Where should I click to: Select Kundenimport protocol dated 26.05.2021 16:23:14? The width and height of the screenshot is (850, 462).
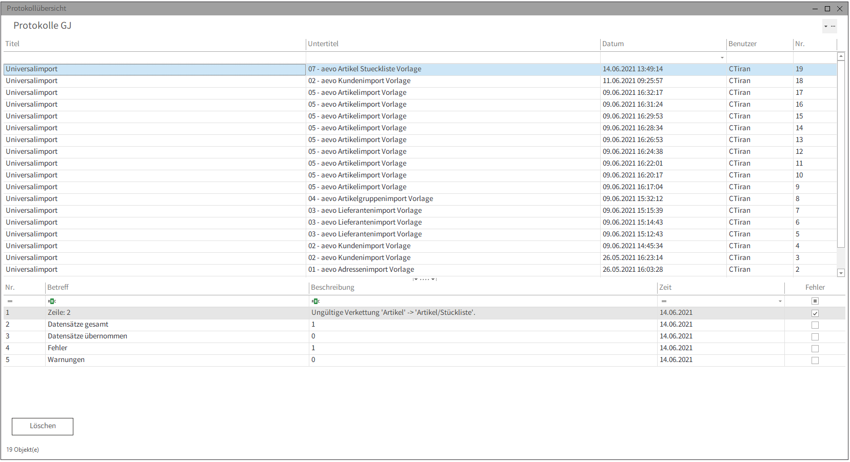tap(420, 258)
